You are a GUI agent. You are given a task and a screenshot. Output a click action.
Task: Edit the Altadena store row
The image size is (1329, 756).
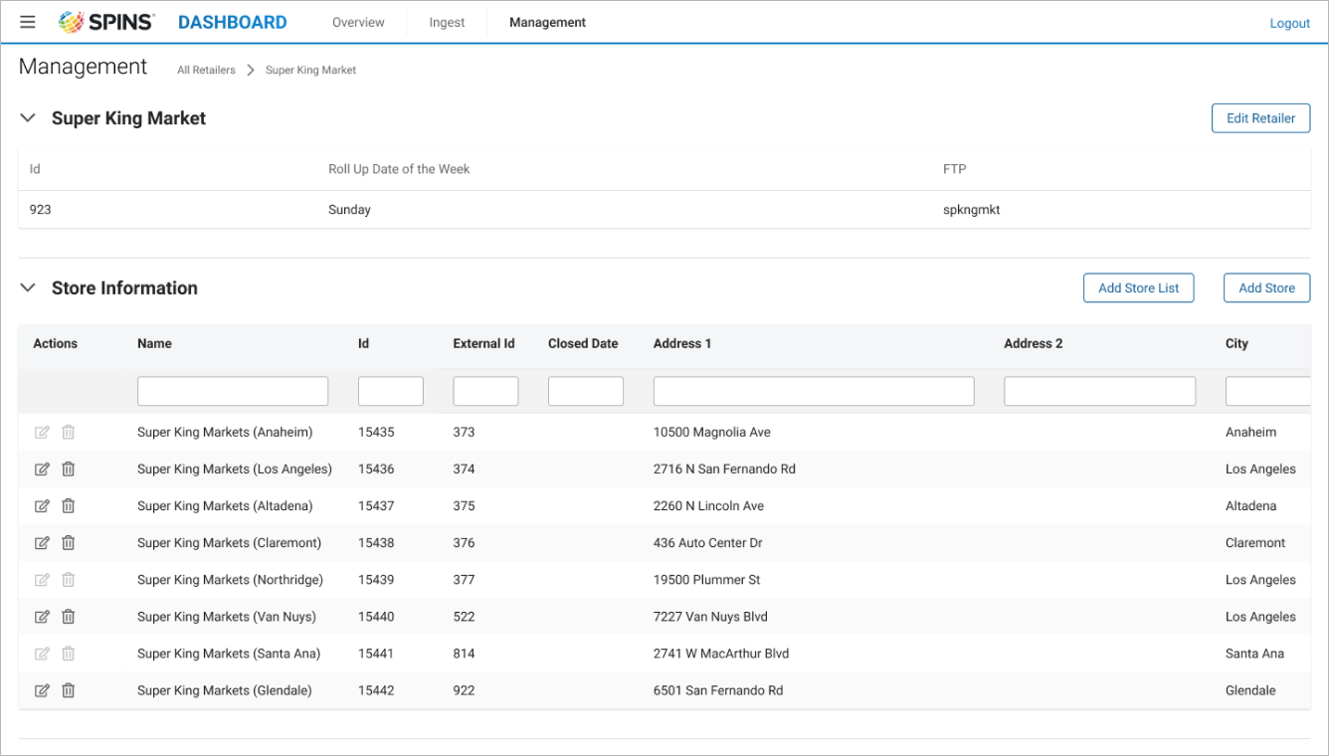42,506
